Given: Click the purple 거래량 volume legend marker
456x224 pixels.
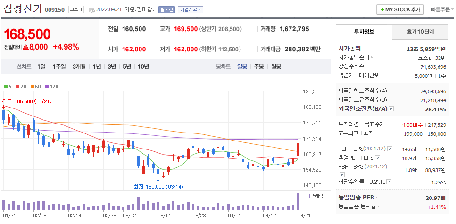Looking at the screenshot, I should pos(310,196).
